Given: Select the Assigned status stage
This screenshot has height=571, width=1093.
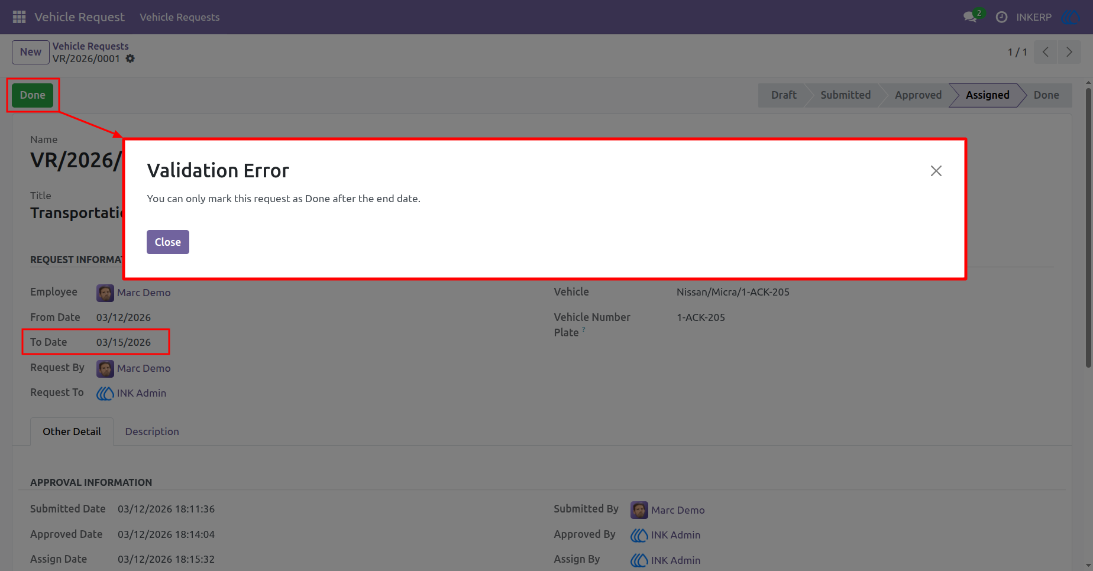Looking at the screenshot, I should point(987,95).
